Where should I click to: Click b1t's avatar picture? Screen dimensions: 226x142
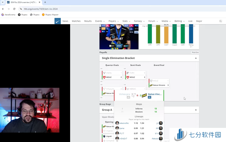pos(161,134)
